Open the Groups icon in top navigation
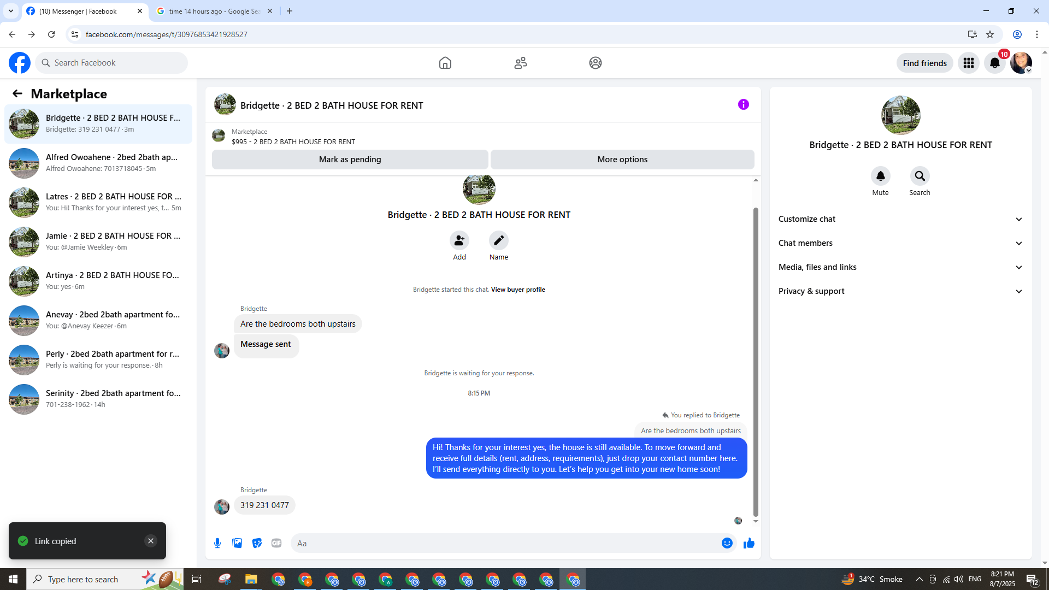Screen dimensions: 1049x590 [596, 63]
